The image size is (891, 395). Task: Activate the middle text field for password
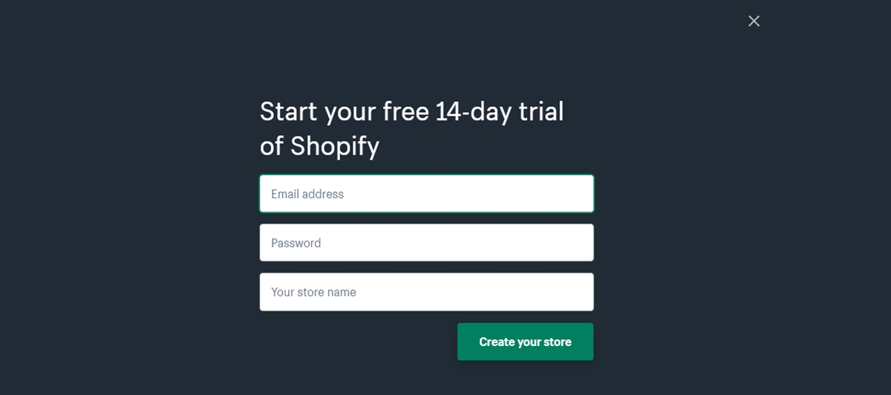(426, 243)
